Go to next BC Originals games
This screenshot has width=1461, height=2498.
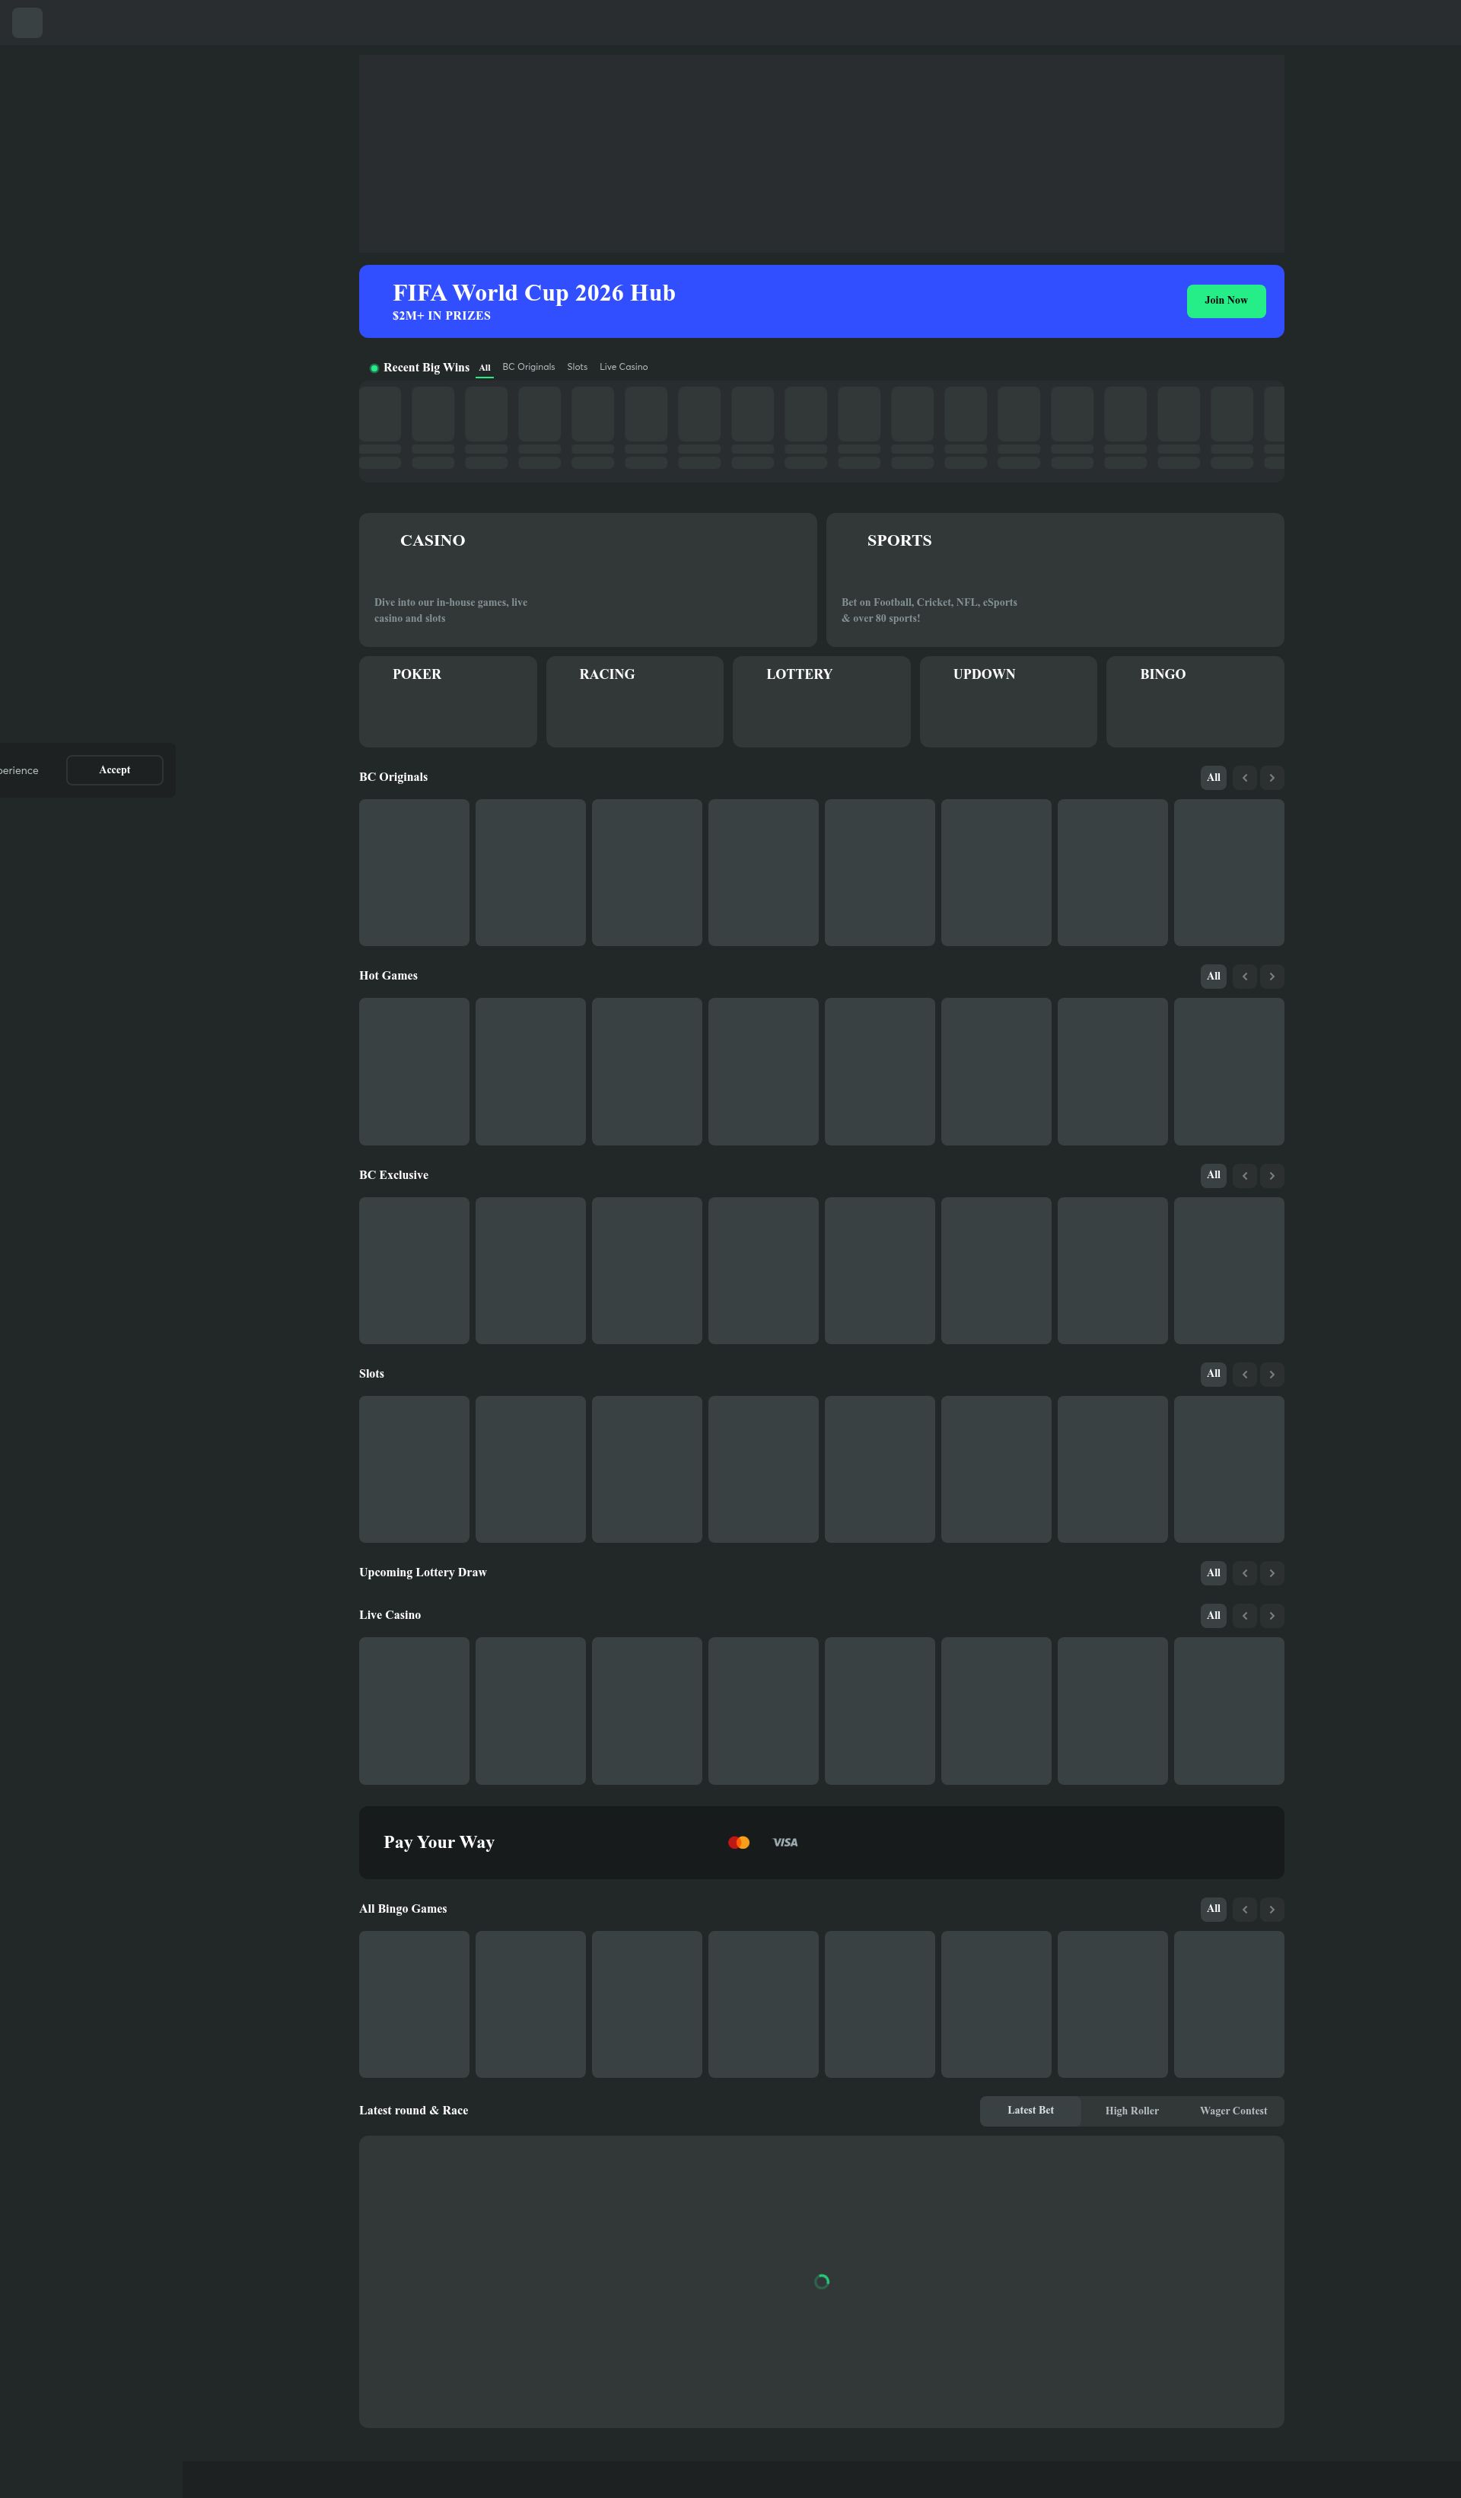click(1272, 778)
